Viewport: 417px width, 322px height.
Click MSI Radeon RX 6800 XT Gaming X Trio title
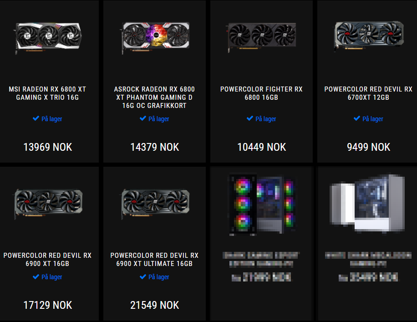pos(48,93)
